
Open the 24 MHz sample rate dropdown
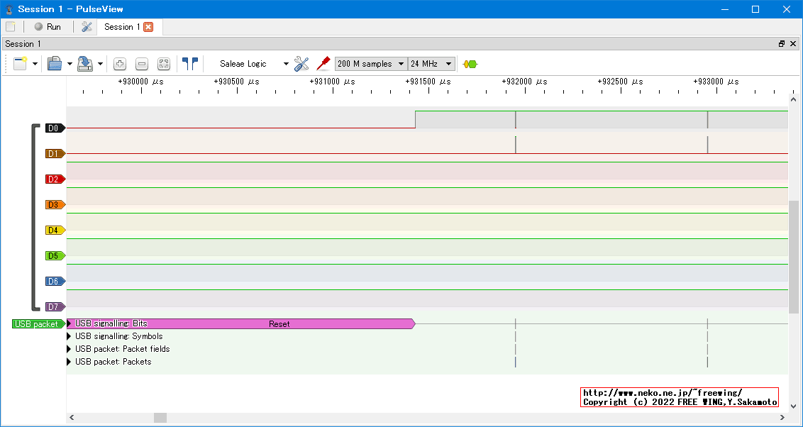(431, 64)
